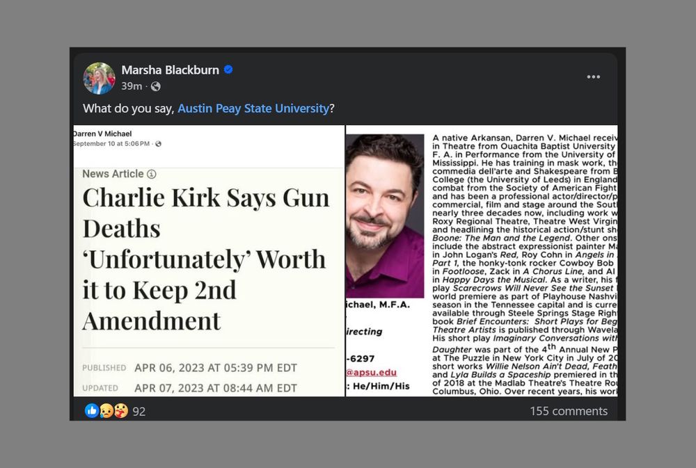Click the UPDATED APR 07, 2023 date line
Screen dimensions: 696x468
(x=189, y=388)
